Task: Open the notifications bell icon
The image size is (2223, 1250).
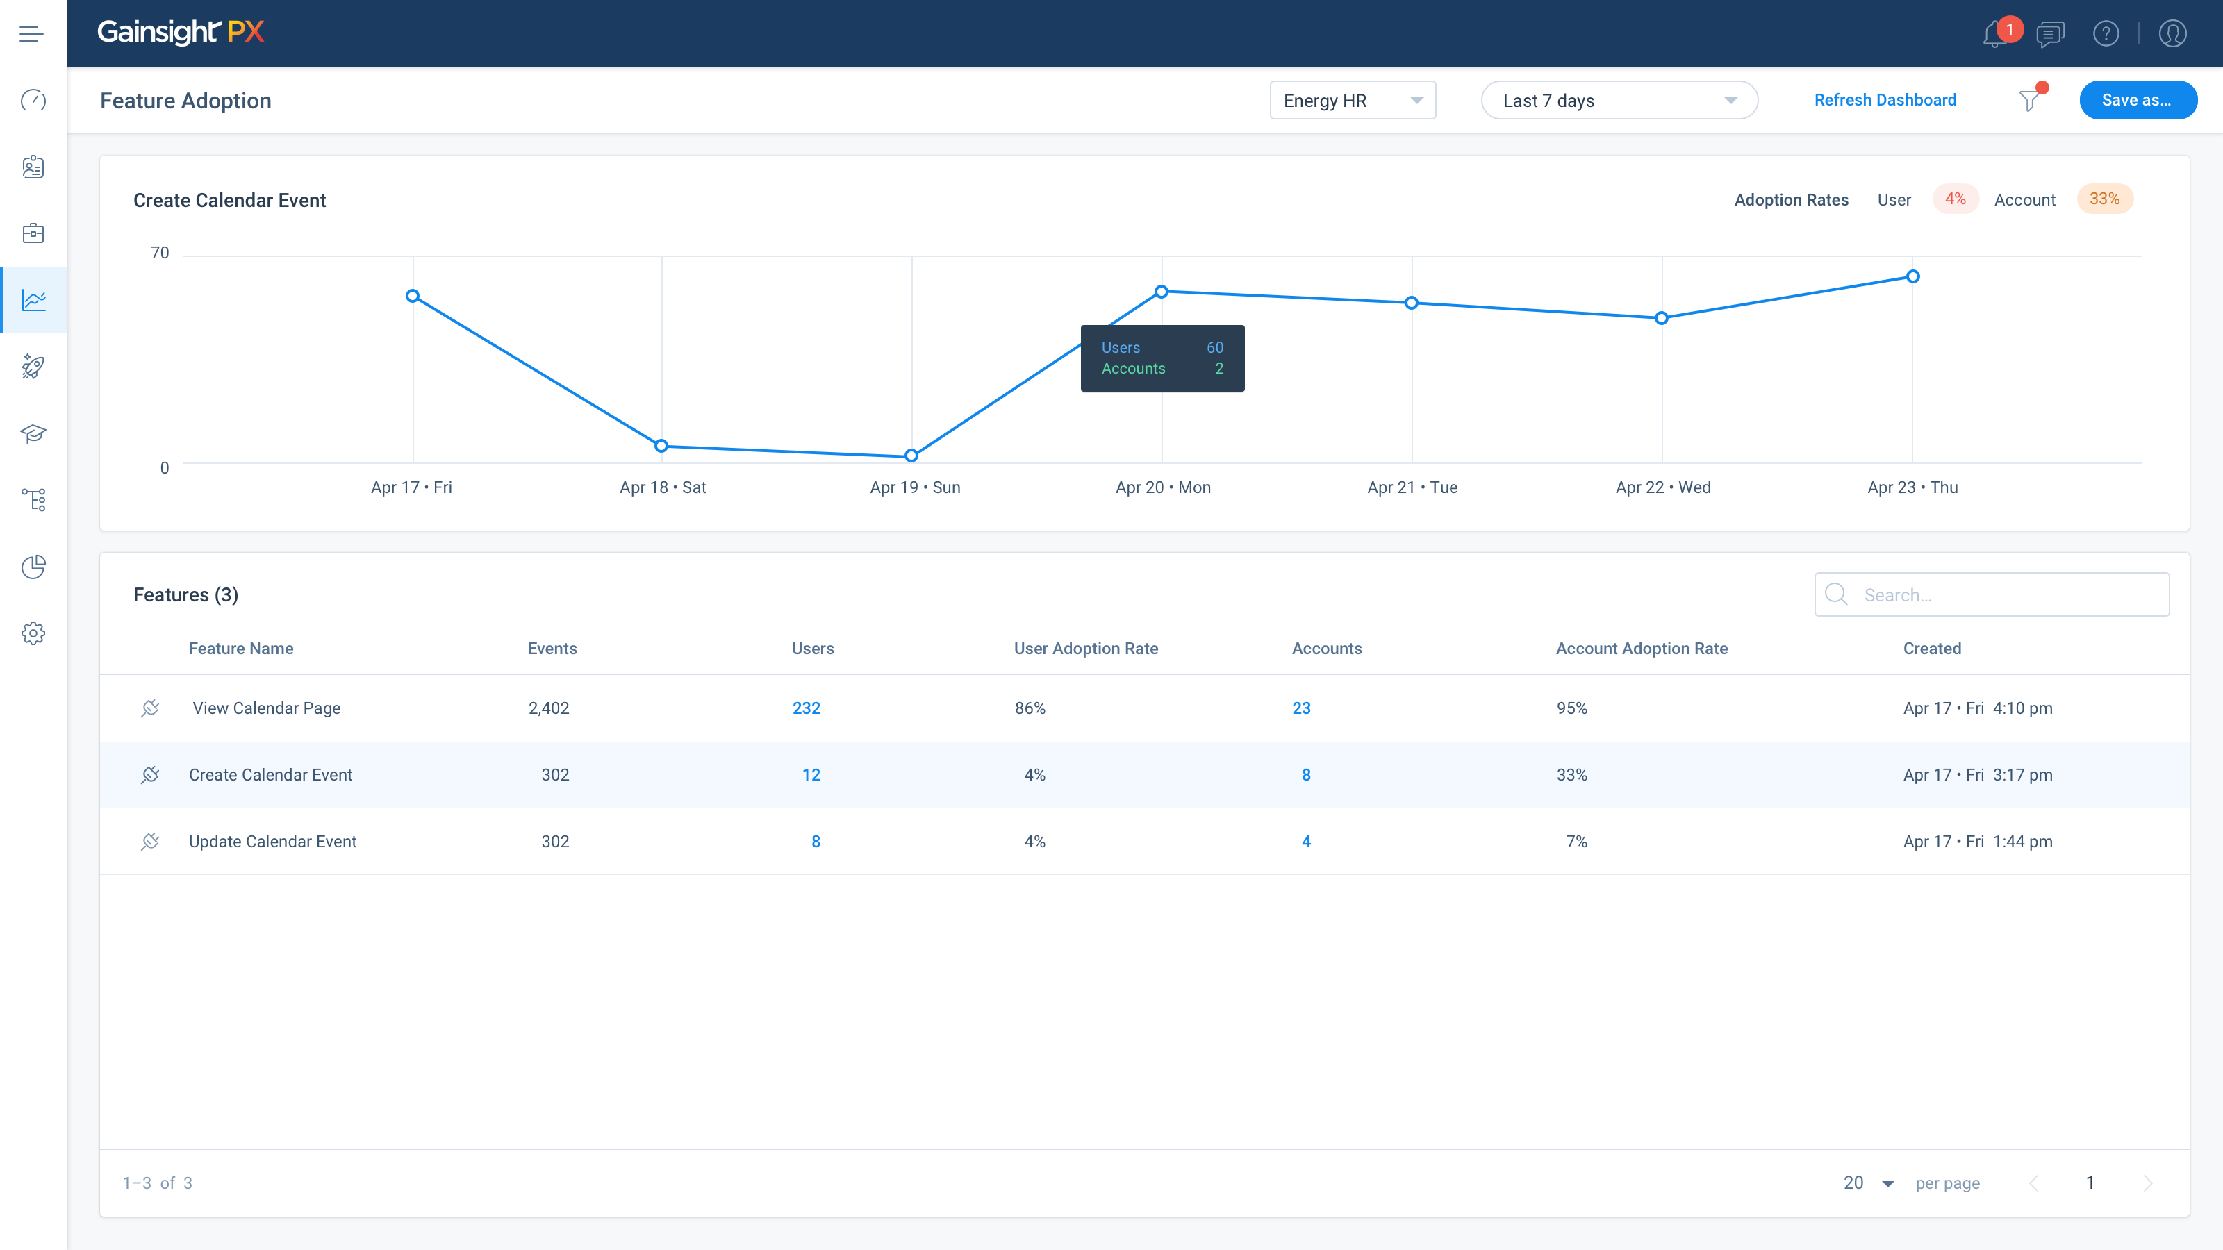Action: [x=1994, y=35]
